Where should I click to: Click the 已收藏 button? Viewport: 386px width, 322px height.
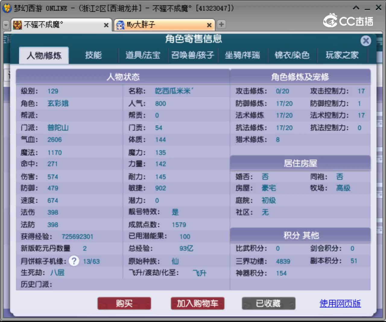tap(268, 303)
